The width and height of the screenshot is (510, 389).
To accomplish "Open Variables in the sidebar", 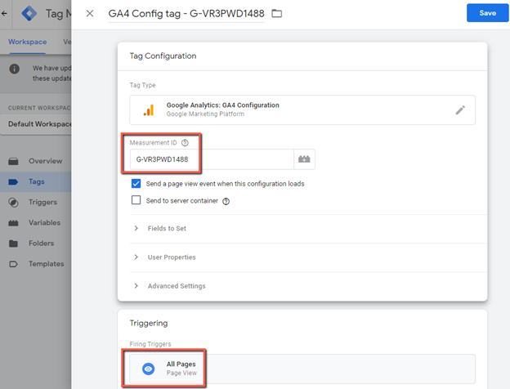I will pos(36,223).
